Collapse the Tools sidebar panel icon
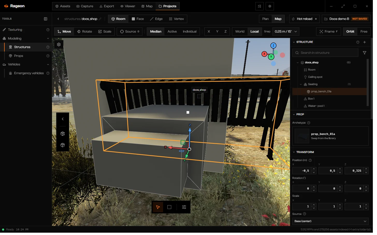Screen dimensions: 377x235 coord(46,19)
